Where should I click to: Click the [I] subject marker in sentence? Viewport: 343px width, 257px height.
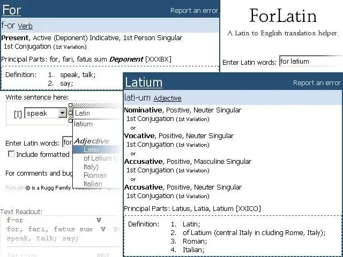[18, 114]
